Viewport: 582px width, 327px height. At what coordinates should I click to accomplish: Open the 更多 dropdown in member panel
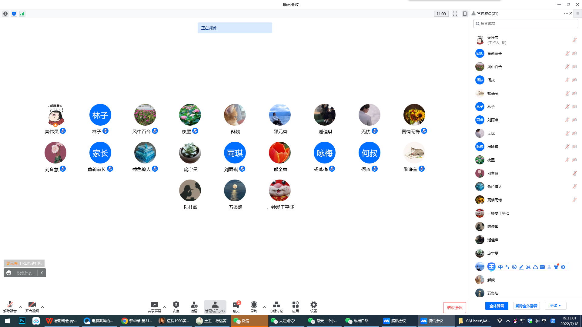555,306
